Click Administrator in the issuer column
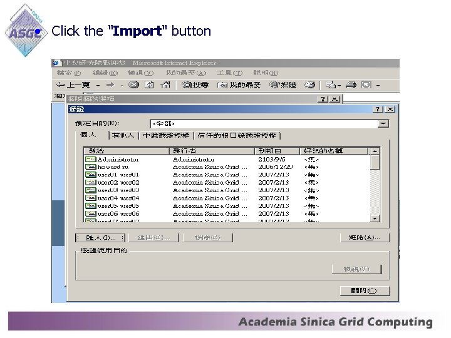The image size is (451, 338). (x=194, y=159)
